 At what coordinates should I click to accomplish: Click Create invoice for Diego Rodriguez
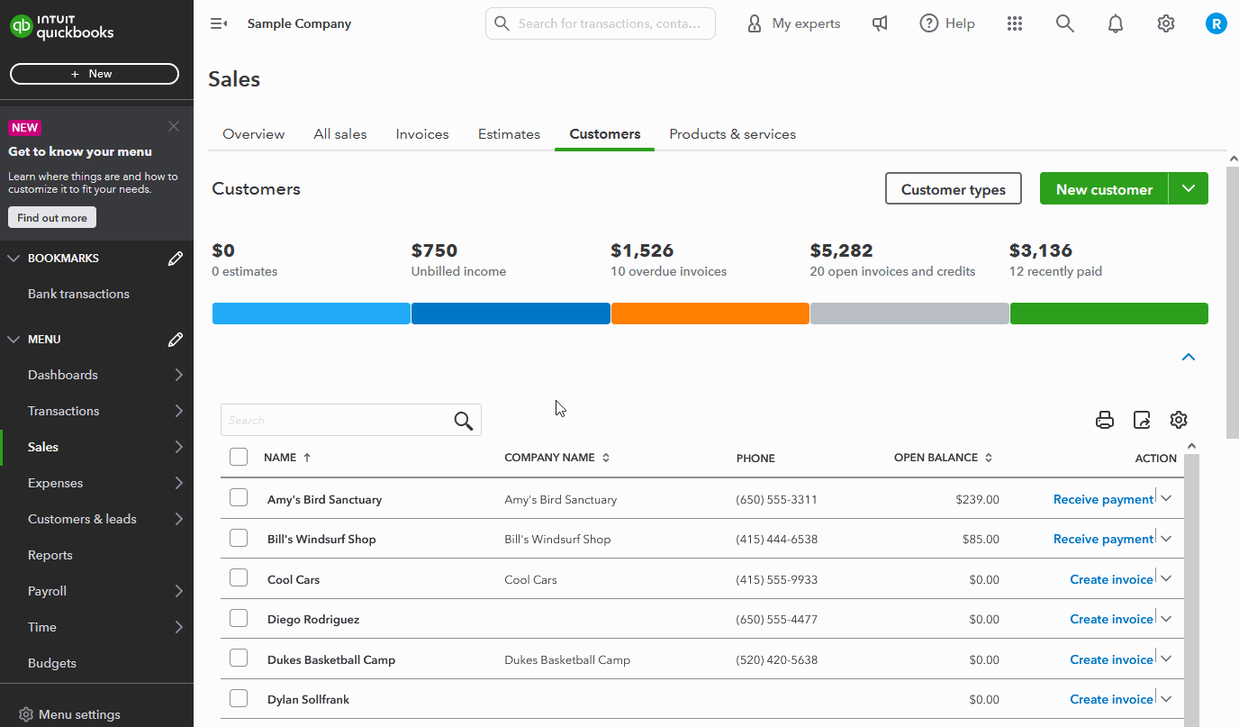click(x=1111, y=619)
